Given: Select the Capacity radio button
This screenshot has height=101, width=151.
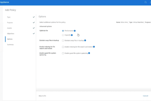Looking at the screenshot, I should 63,35.
